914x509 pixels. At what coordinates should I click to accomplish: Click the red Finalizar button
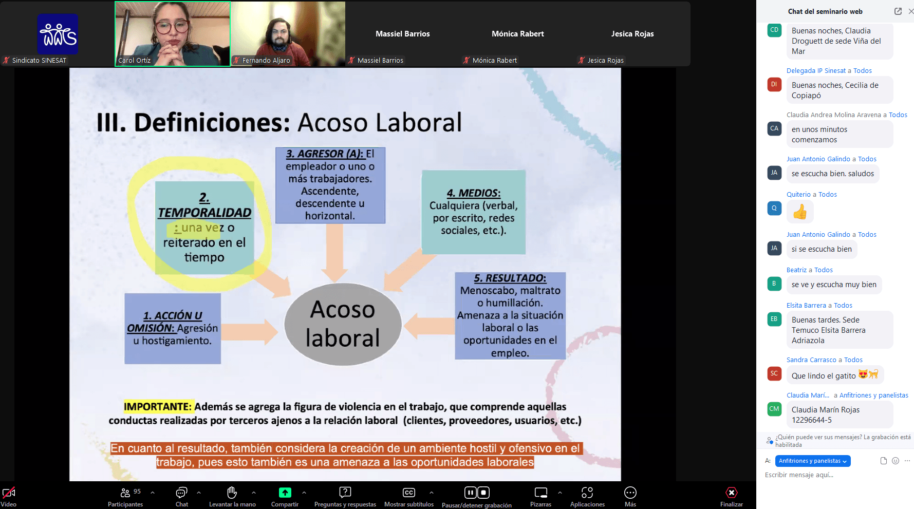tap(731, 494)
